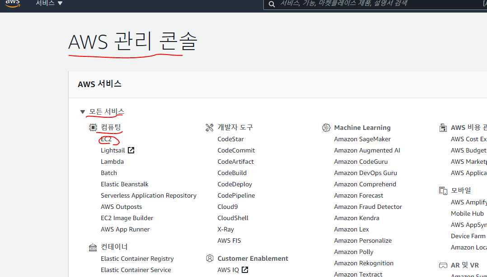Focus the services search field

(x=375, y=4)
